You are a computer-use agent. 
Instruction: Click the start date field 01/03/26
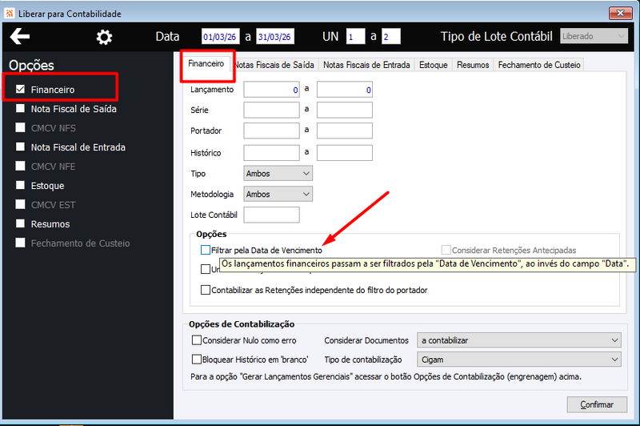point(221,37)
